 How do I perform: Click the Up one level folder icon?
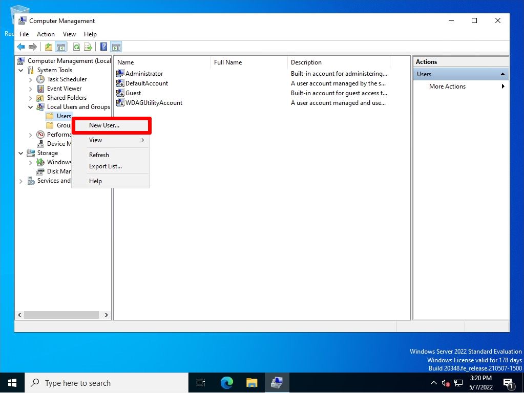(x=49, y=47)
